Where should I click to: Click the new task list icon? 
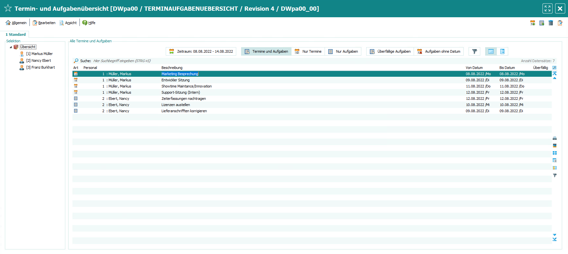(542, 23)
